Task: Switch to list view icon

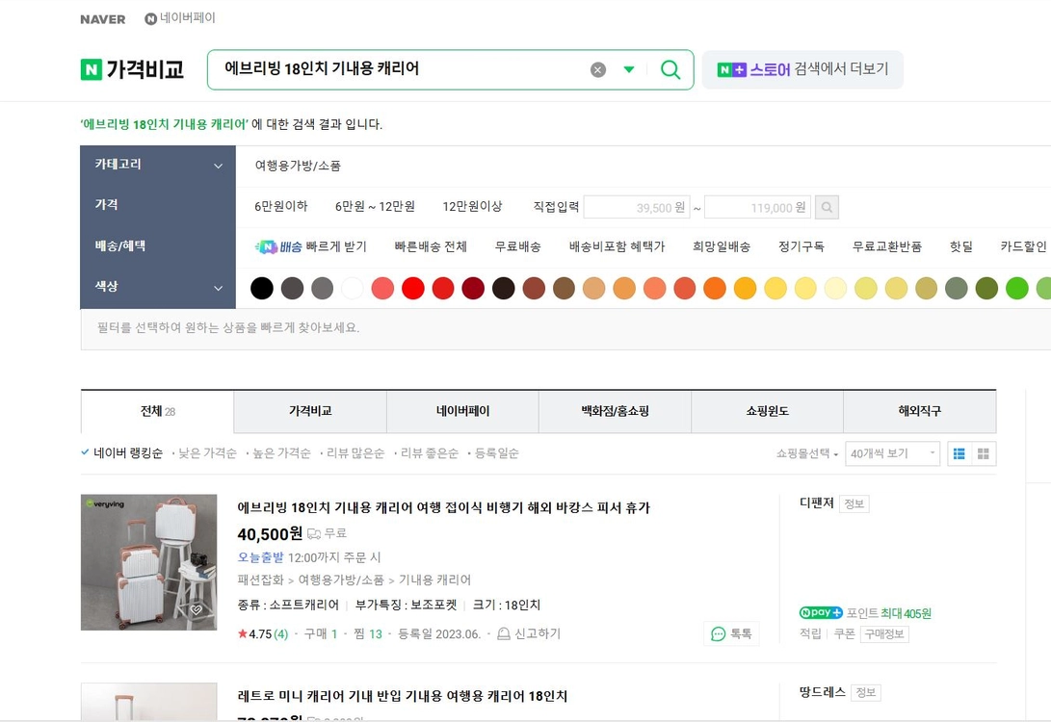Action: coord(959,453)
